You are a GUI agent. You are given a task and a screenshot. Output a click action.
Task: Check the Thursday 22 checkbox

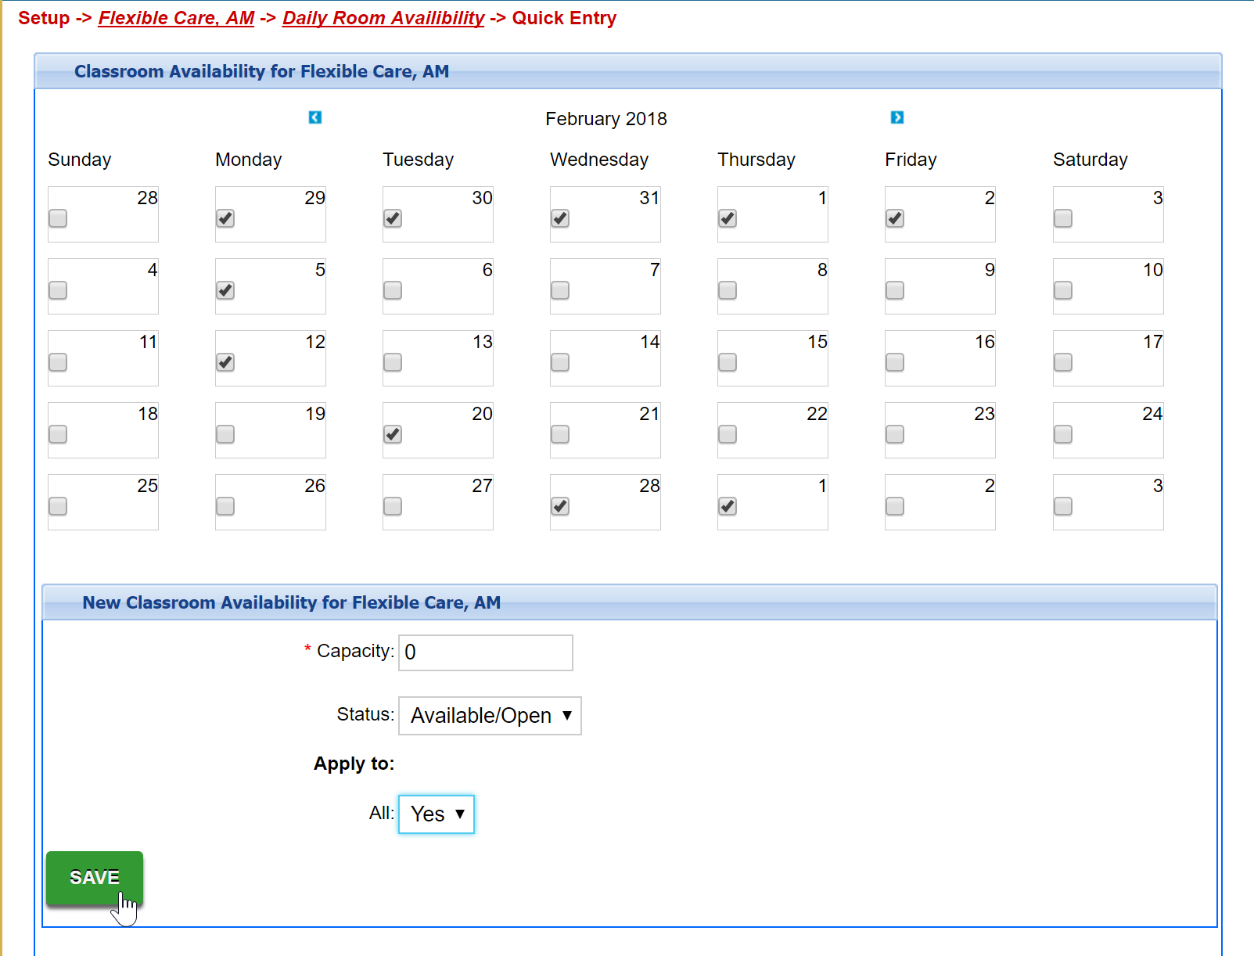point(728,434)
